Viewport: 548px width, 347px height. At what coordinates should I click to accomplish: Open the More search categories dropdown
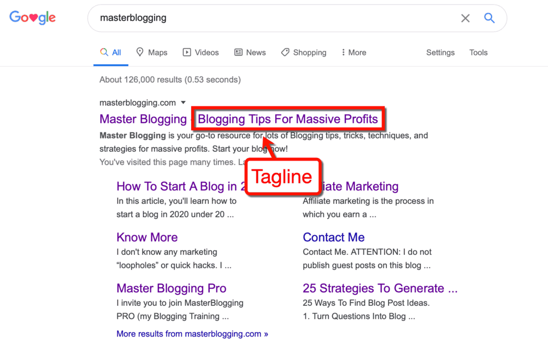click(x=353, y=52)
